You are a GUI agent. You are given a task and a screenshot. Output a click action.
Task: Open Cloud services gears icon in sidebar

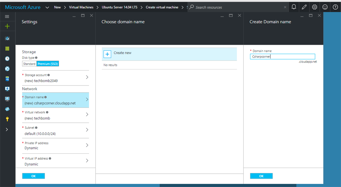[7, 109]
